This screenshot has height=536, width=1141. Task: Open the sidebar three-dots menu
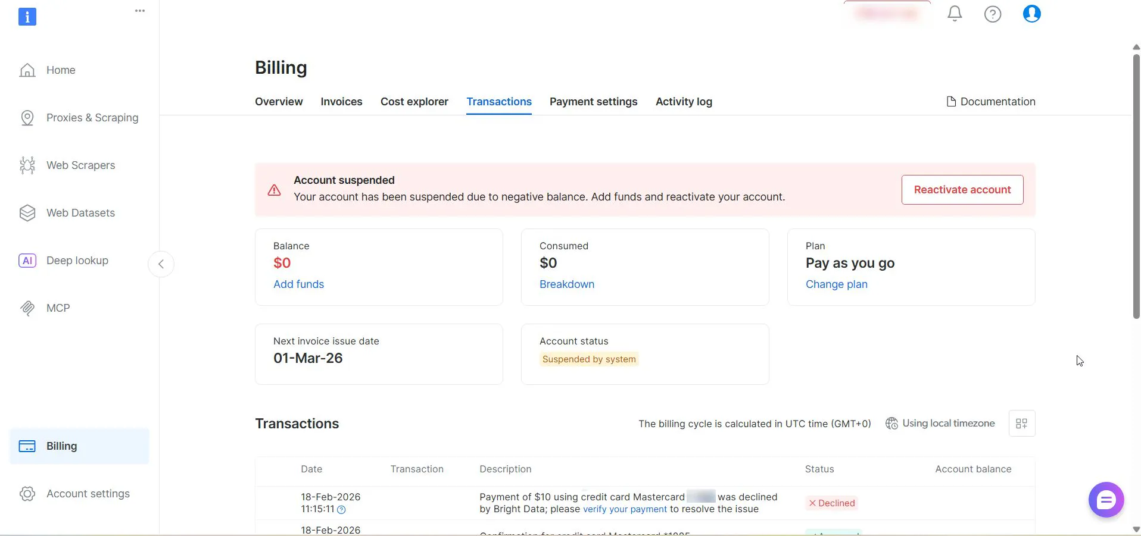click(x=140, y=11)
